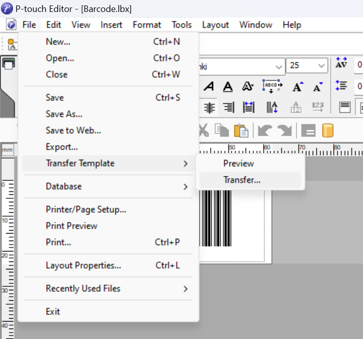363x339 pixels.
Task: Click the underline text icon
Action: (x=228, y=86)
